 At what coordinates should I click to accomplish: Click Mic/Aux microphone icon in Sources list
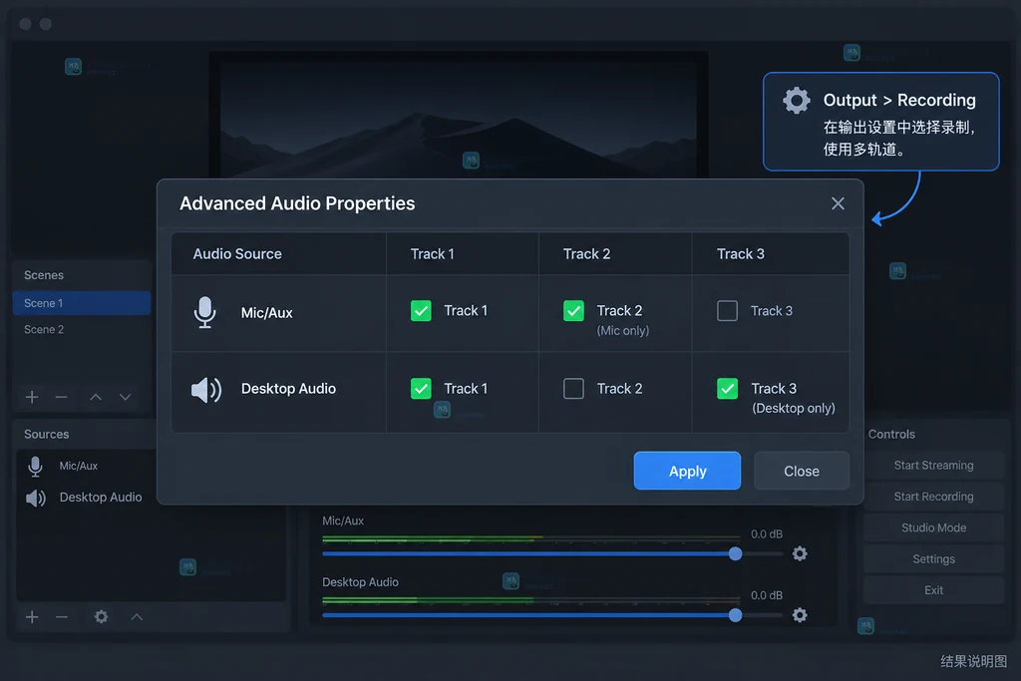click(x=36, y=467)
